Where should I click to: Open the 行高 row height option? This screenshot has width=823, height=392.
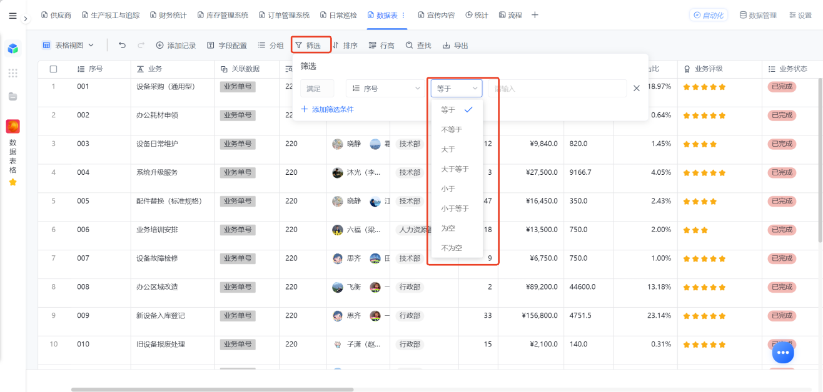tap(381, 45)
